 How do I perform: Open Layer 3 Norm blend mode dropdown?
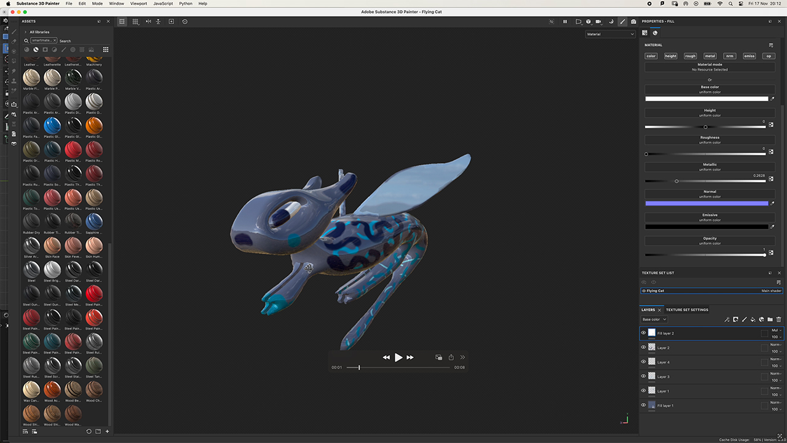pyautogui.click(x=776, y=373)
